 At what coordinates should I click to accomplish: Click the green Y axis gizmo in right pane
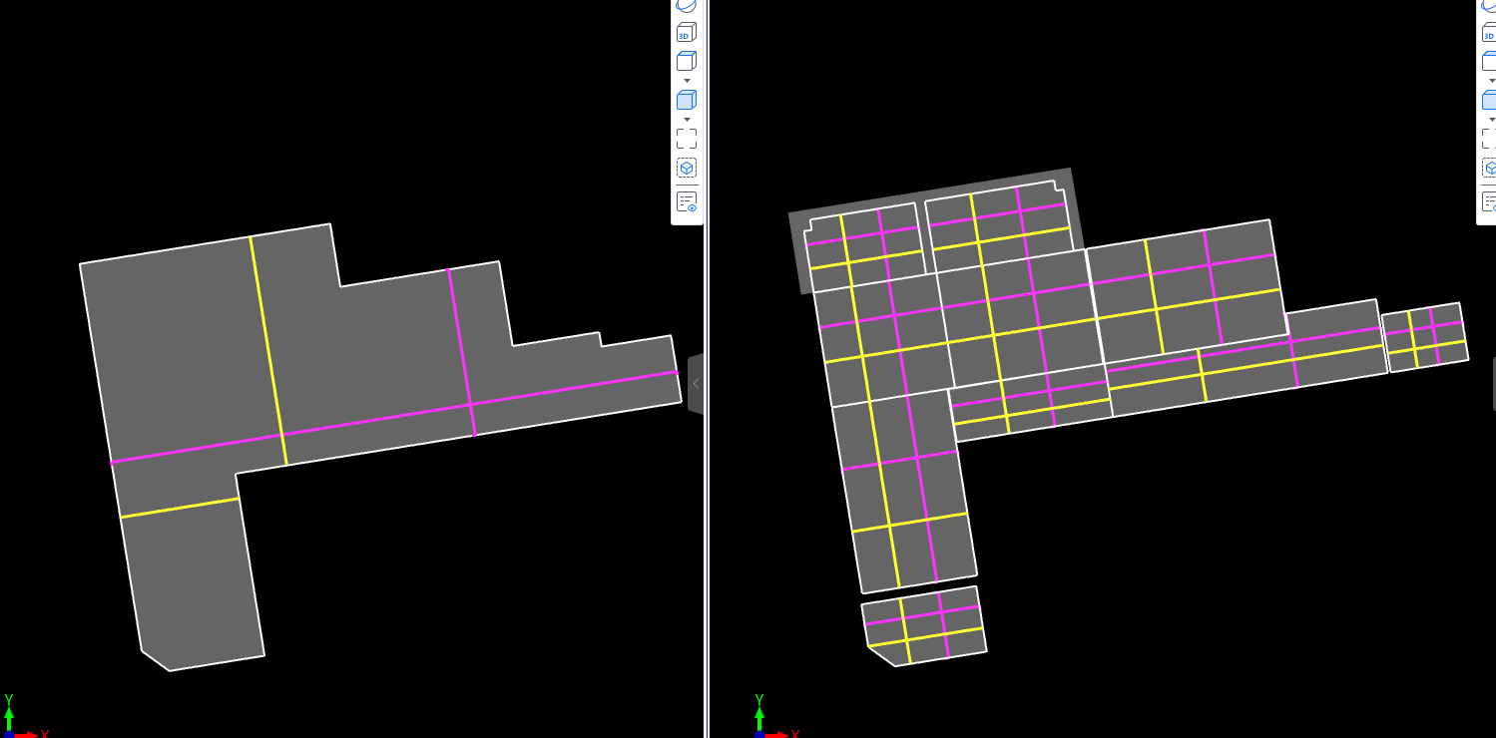[x=759, y=712]
